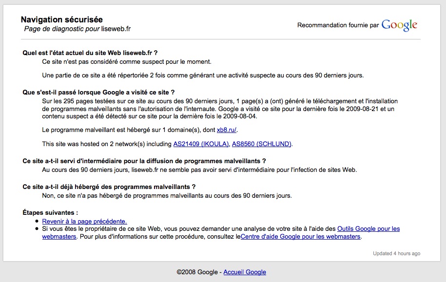Click the 'Recommandation fournie par' text
The width and height of the screenshot is (446, 282).
coord(338,25)
